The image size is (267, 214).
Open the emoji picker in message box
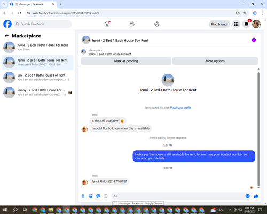[x=247, y=196]
